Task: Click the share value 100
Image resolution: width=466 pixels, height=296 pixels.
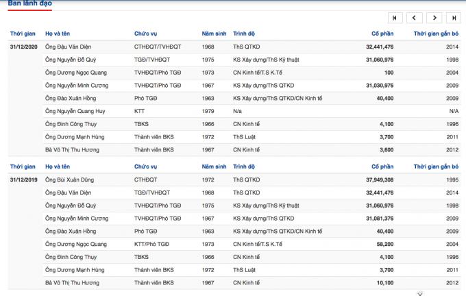Action: pyautogui.click(x=389, y=73)
